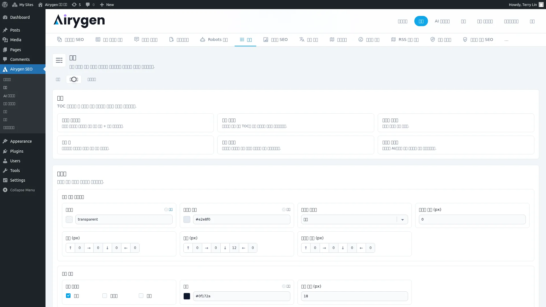The height and width of the screenshot is (307, 546).
Task: Open the border style dropdown arrow
Action: (x=402, y=219)
